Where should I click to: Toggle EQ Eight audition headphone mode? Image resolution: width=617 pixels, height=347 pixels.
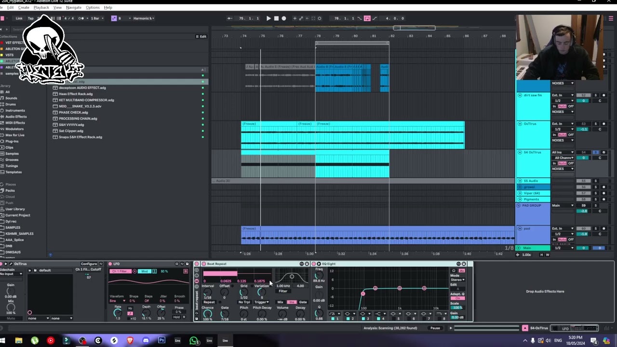tap(454, 270)
